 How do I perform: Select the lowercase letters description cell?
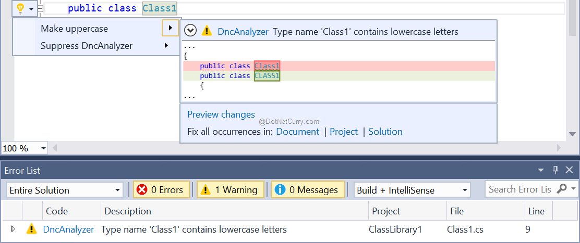[x=194, y=229]
